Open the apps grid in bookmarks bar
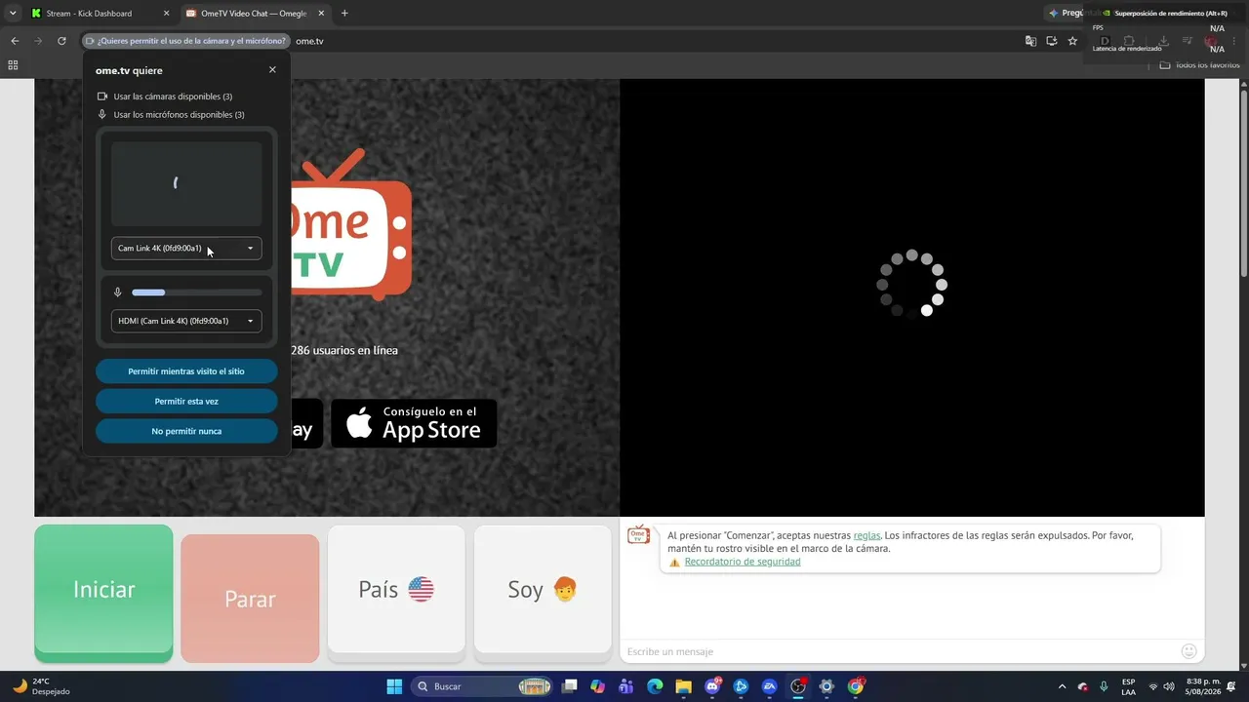The height and width of the screenshot is (702, 1249). [13, 65]
